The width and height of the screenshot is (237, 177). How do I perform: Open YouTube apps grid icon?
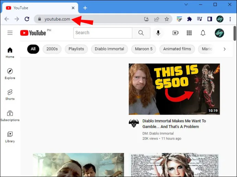189,33
